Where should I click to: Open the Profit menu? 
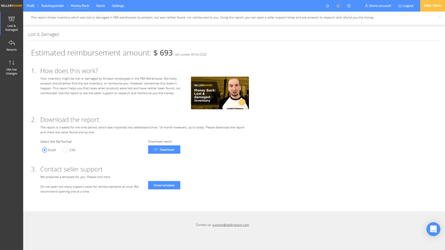pos(30,6)
